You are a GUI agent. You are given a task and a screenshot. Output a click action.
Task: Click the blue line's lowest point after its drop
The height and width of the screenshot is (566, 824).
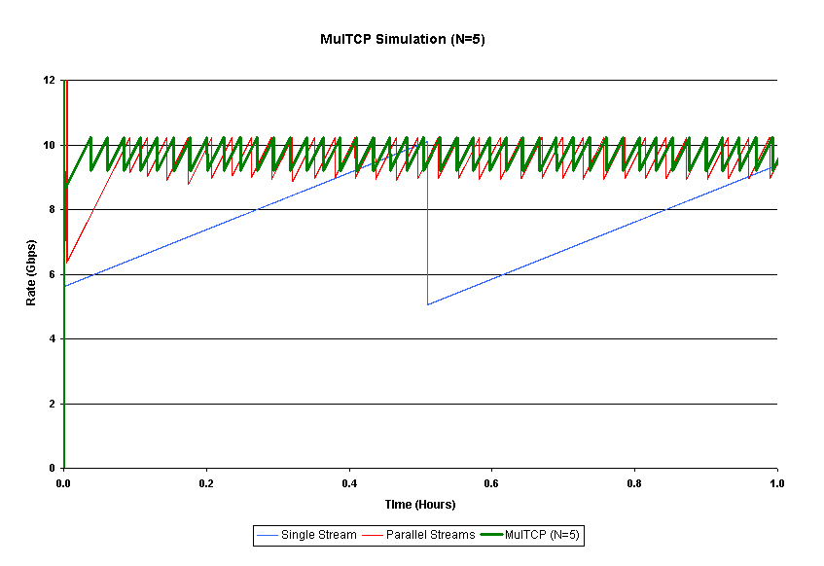click(x=427, y=304)
